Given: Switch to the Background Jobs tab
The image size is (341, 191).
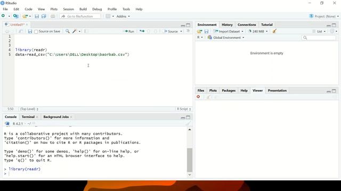Looking at the screenshot, I should tap(56, 117).
